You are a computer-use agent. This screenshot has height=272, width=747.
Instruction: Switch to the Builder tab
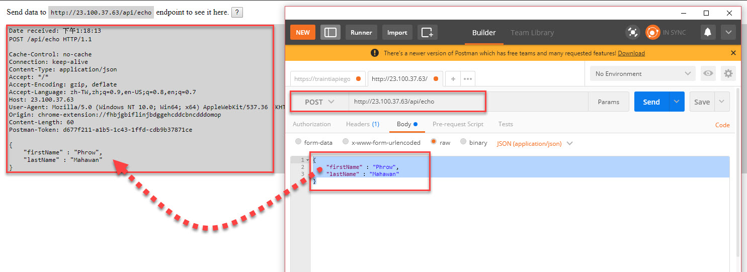(x=484, y=33)
